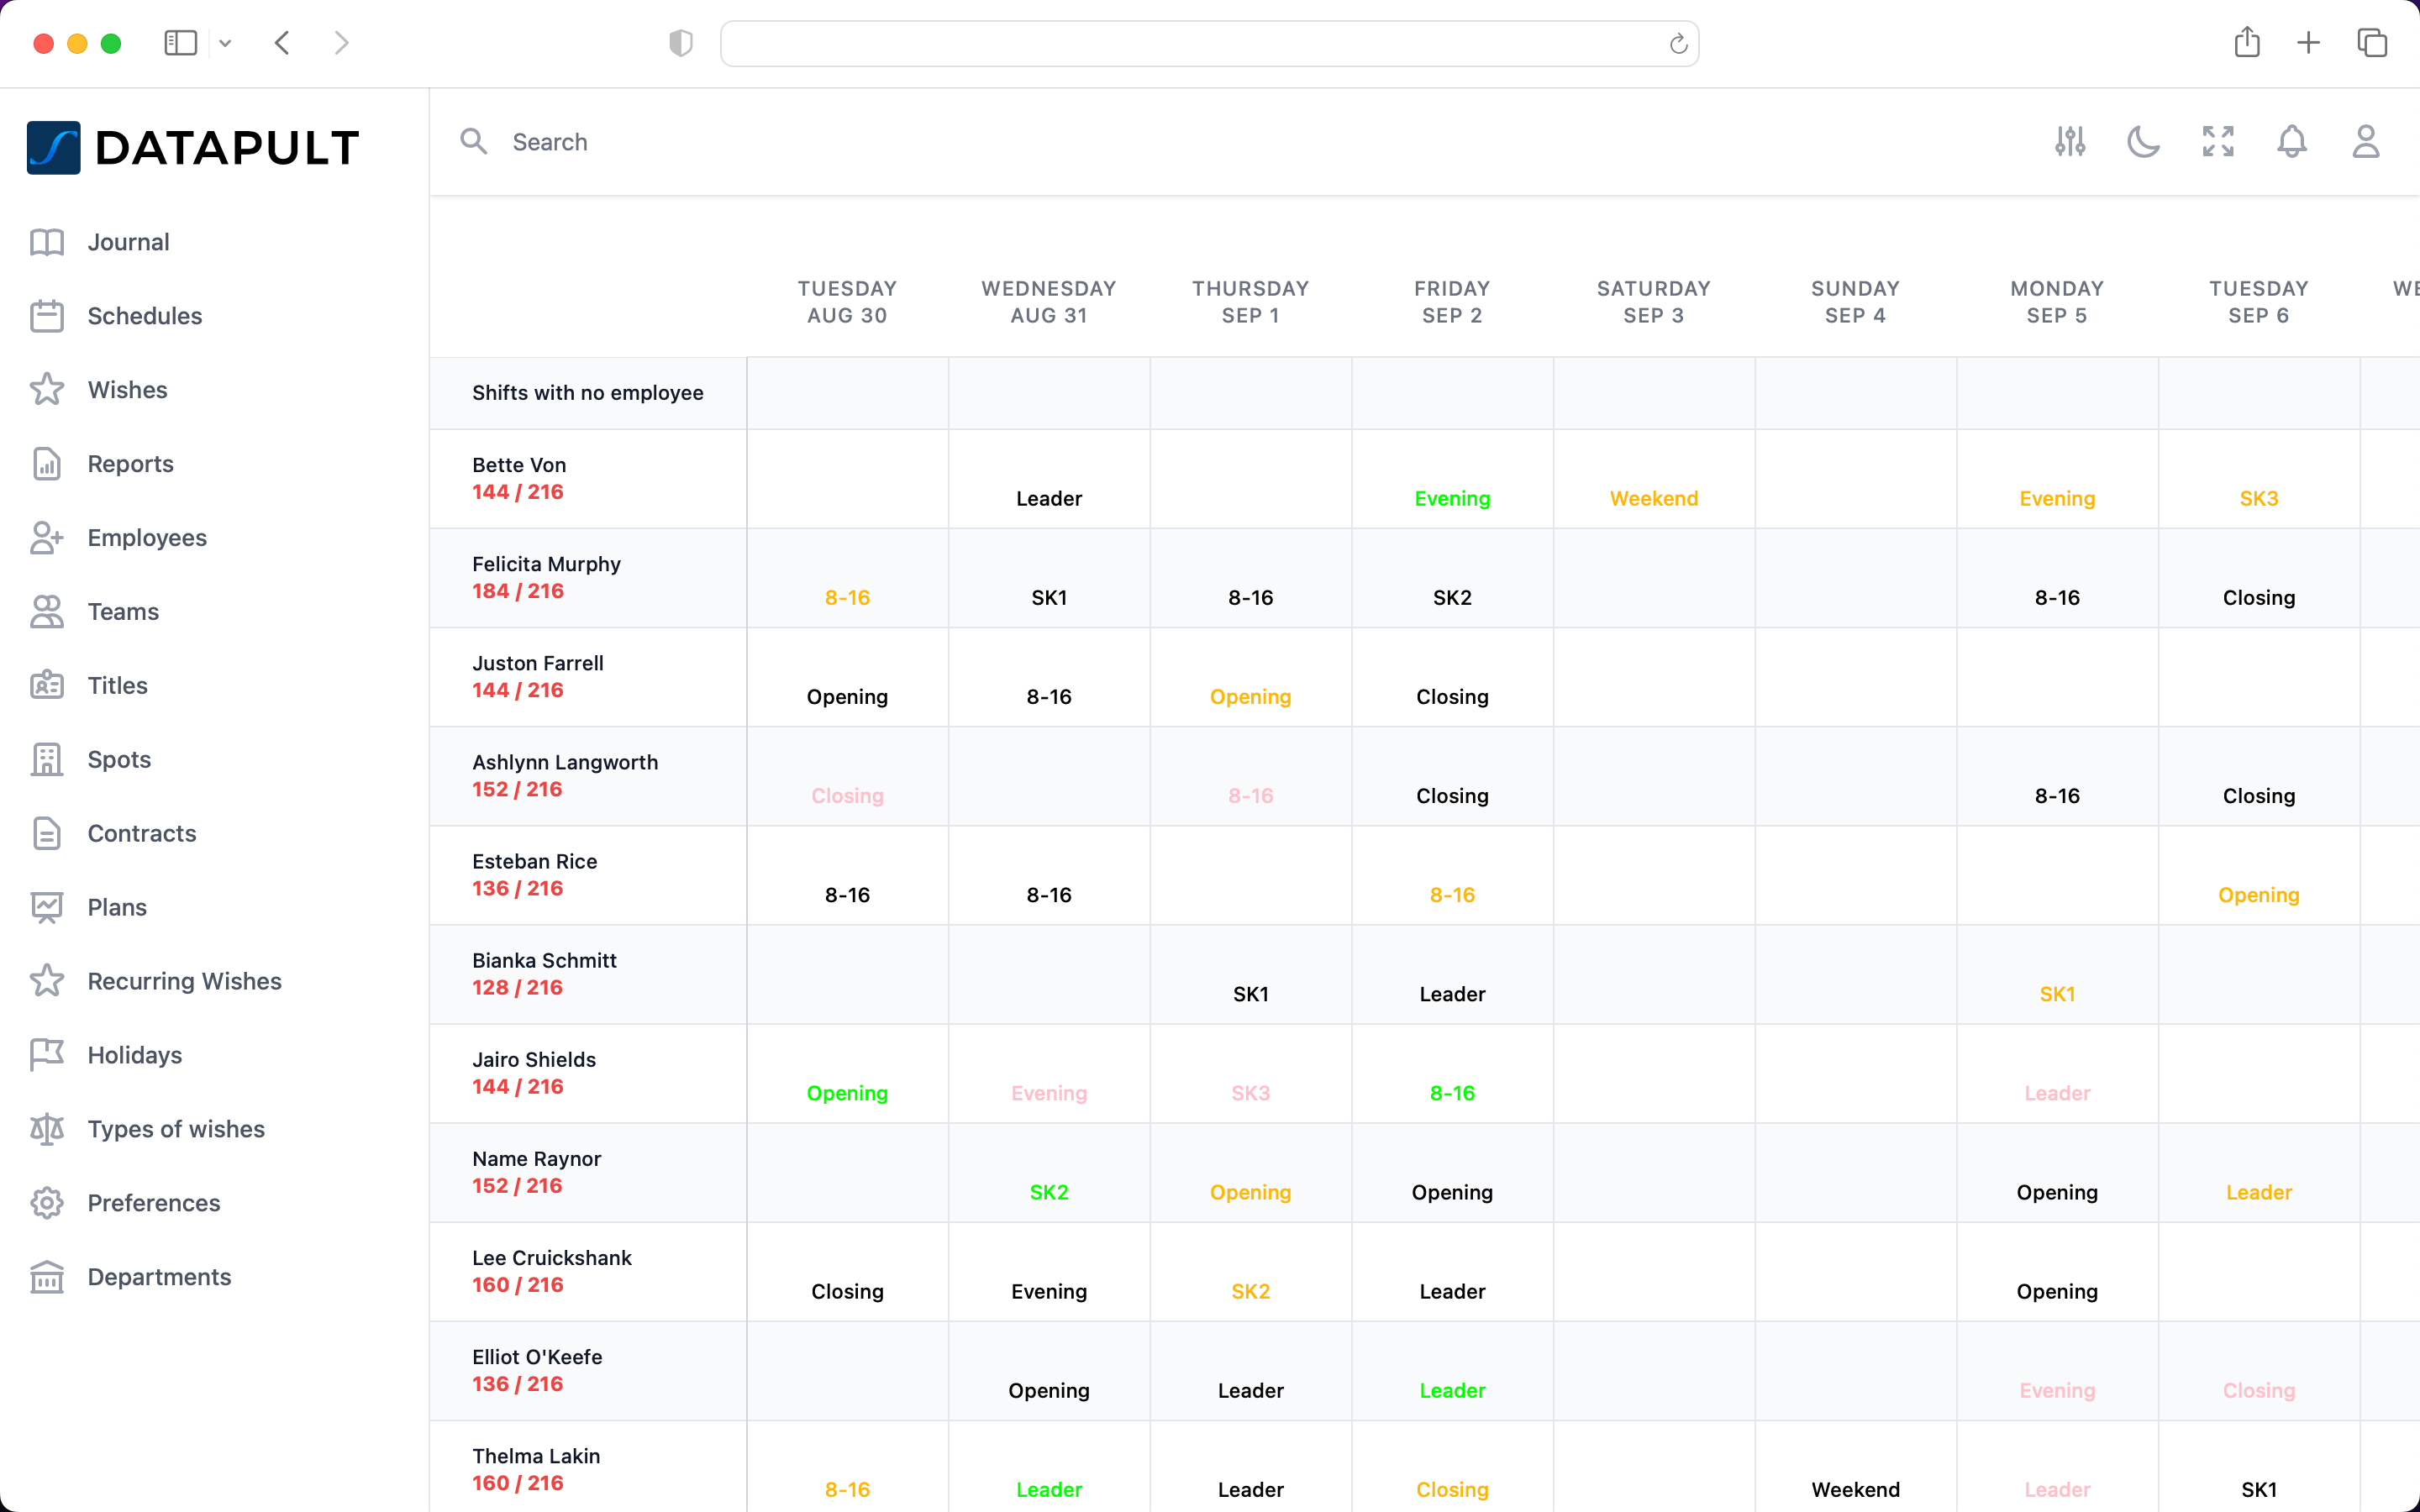The height and width of the screenshot is (1512, 2420).
Task: Open the user profile icon
Action: [2365, 142]
